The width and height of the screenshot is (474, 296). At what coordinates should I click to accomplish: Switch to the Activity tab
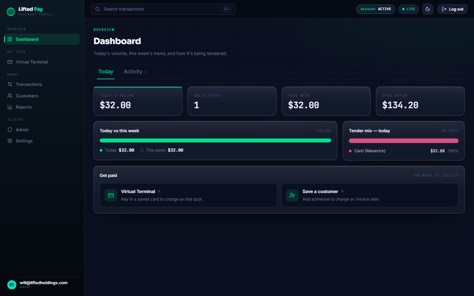pyautogui.click(x=135, y=72)
